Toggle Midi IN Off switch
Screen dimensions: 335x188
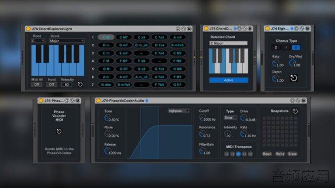[37, 84]
